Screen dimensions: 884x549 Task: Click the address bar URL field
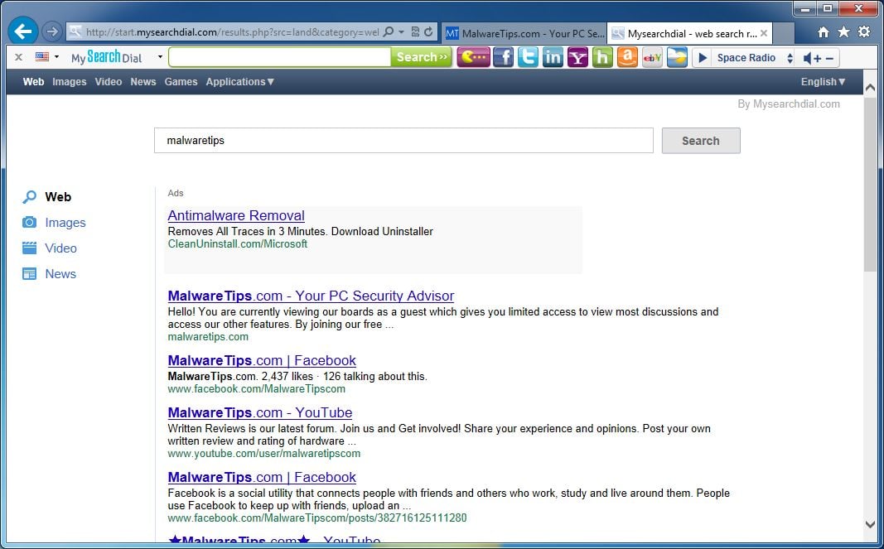point(232,32)
